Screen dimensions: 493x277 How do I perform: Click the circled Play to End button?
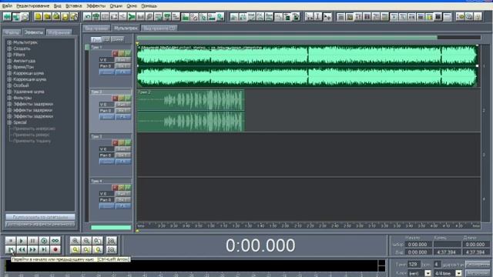click(x=44, y=241)
